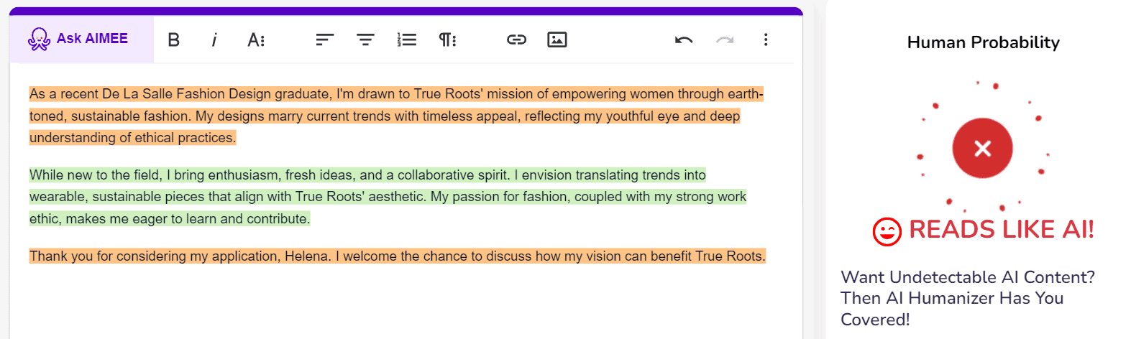Click the 'READS LIKE AI!' result text
This screenshot has width=1131, height=339.
pyautogui.click(x=1002, y=230)
